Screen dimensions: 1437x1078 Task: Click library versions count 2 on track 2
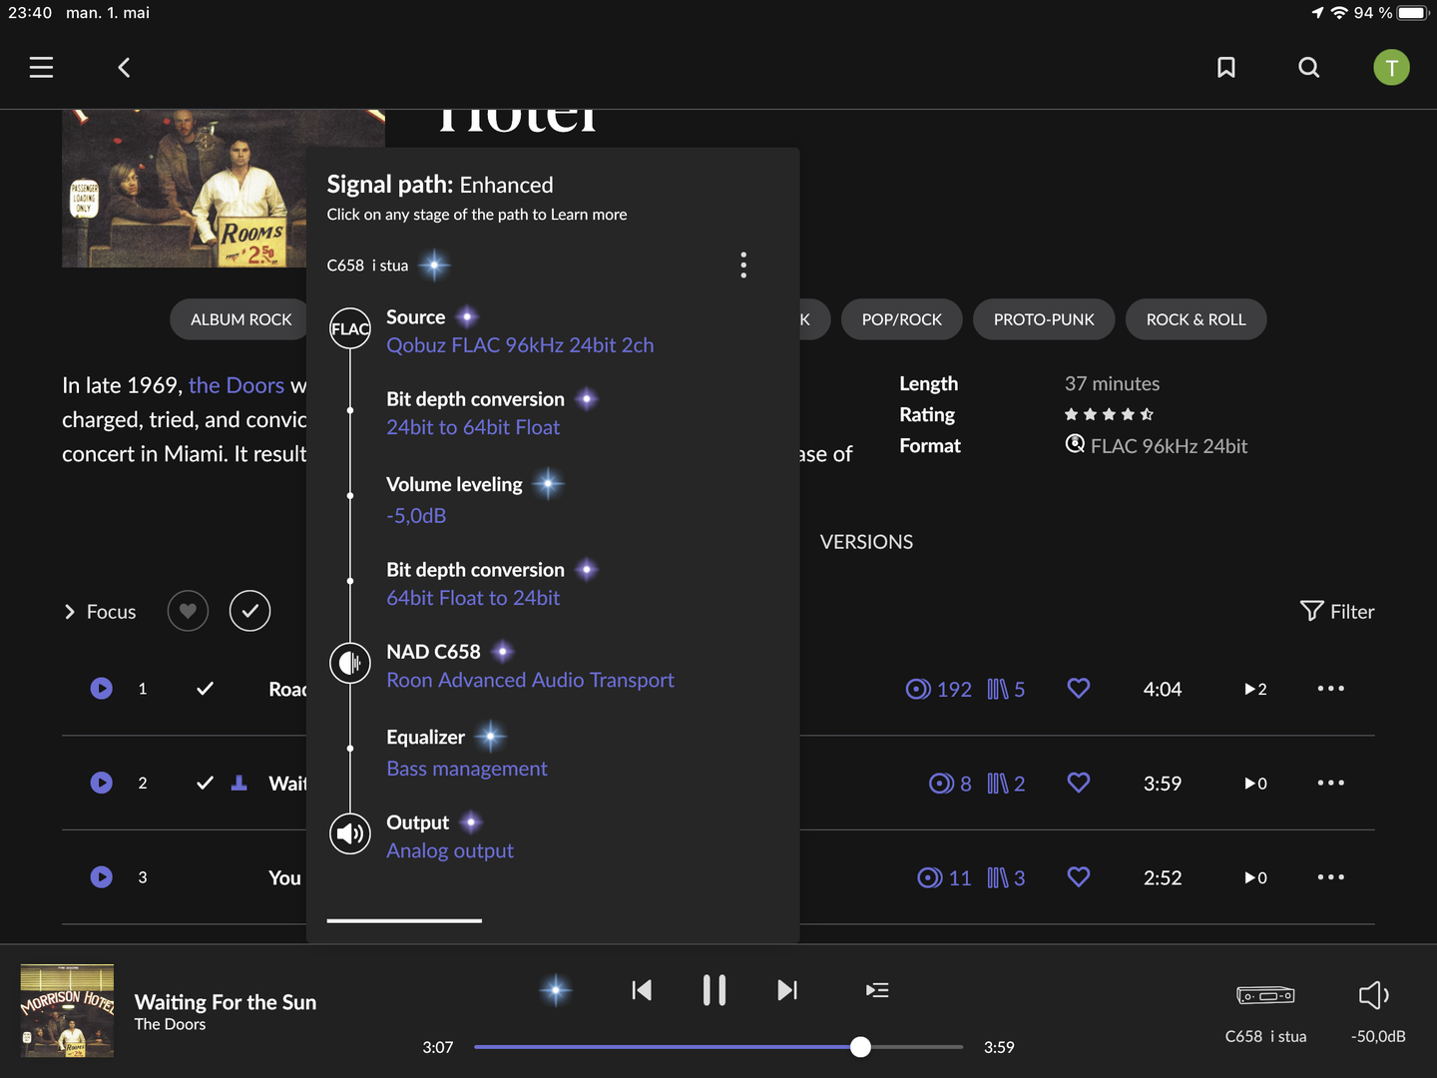1006,784
